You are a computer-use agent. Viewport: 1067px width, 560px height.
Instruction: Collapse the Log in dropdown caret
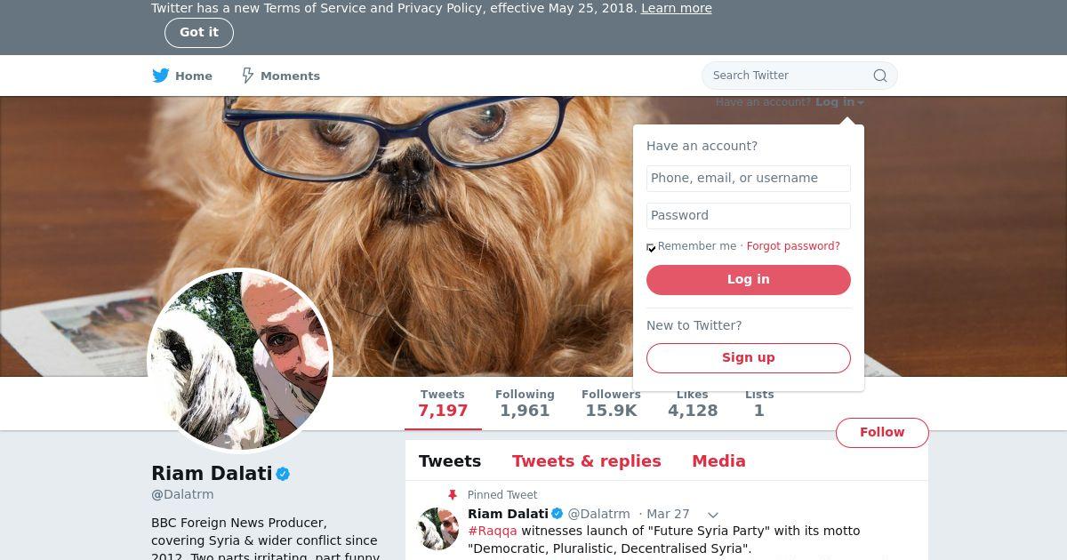(x=861, y=103)
